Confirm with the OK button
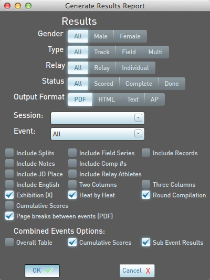 42,271
